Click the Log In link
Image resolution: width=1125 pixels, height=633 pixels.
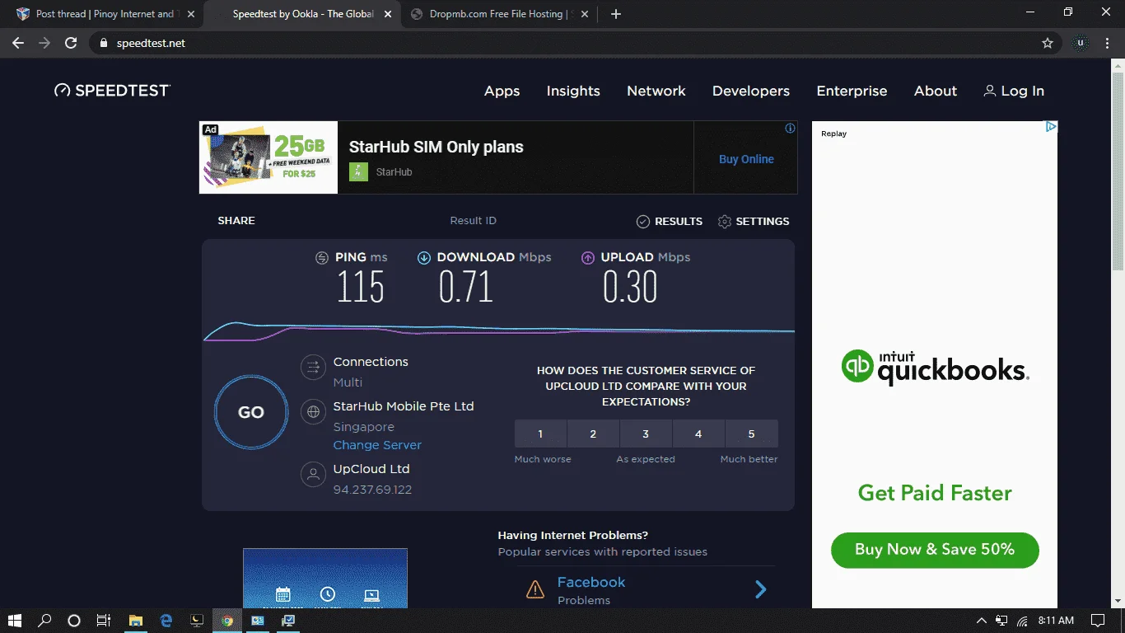(1022, 91)
